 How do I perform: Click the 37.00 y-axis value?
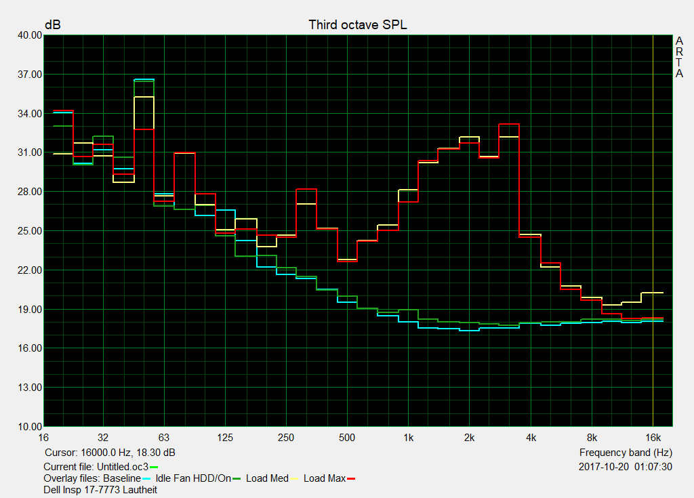(x=30, y=75)
